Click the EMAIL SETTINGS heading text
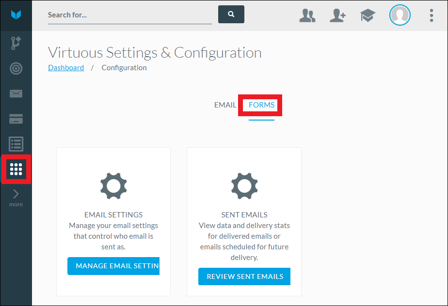The image size is (448, 306). pyautogui.click(x=113, y=214)
